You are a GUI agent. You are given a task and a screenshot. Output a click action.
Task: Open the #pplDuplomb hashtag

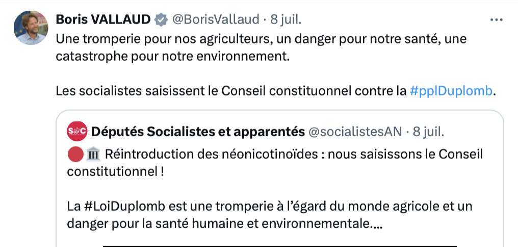[452, 91]
